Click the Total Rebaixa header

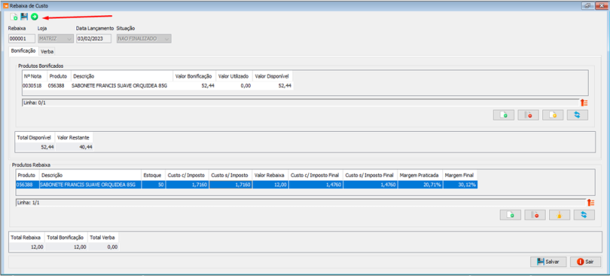pyautogui.click(x=27, y=237)
